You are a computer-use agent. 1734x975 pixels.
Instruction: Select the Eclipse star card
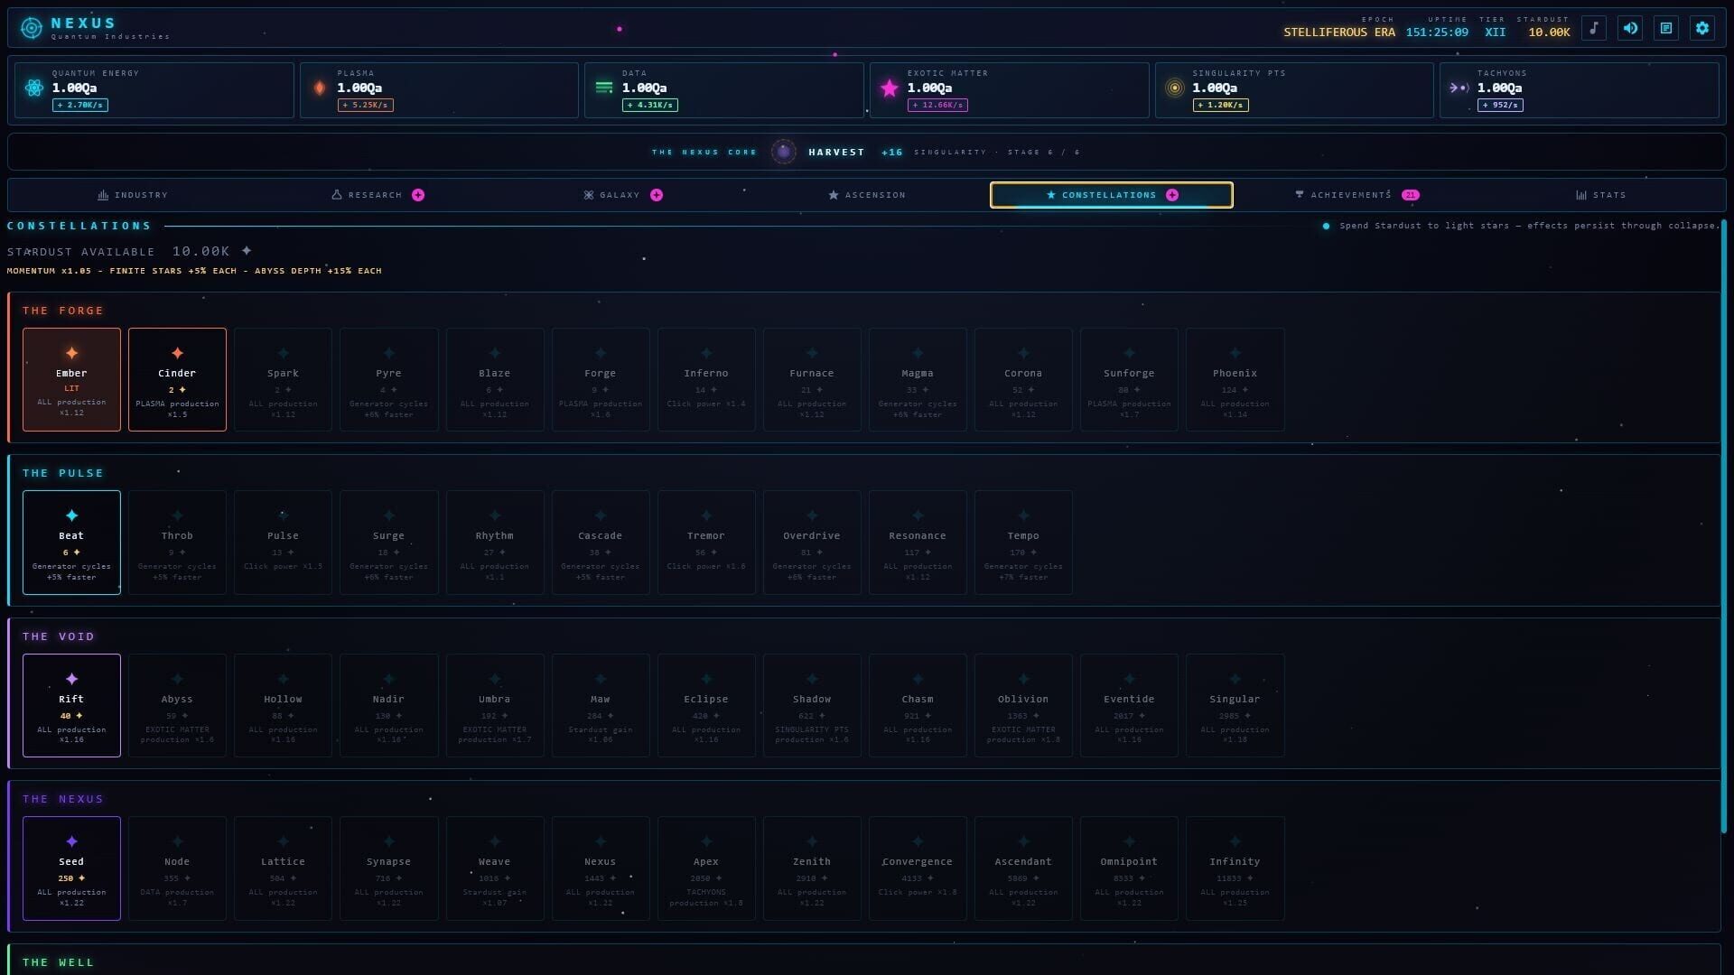pyautogui.click(x=706, y=705)
